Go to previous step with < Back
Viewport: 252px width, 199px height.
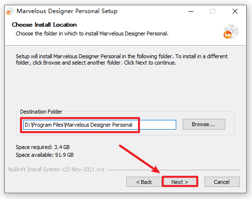pos(144,182)
